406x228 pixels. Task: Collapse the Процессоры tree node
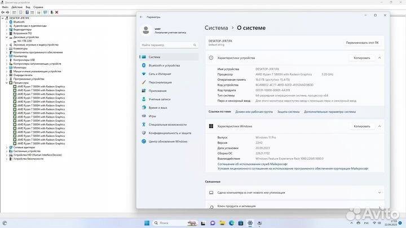pos(7,83)
